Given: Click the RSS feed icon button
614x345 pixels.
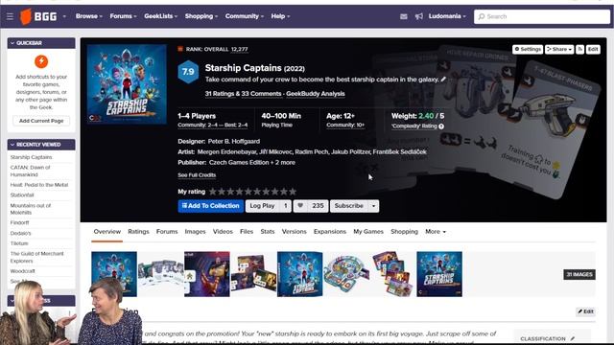Looking at the screenshot, I should tap(579, 49).
